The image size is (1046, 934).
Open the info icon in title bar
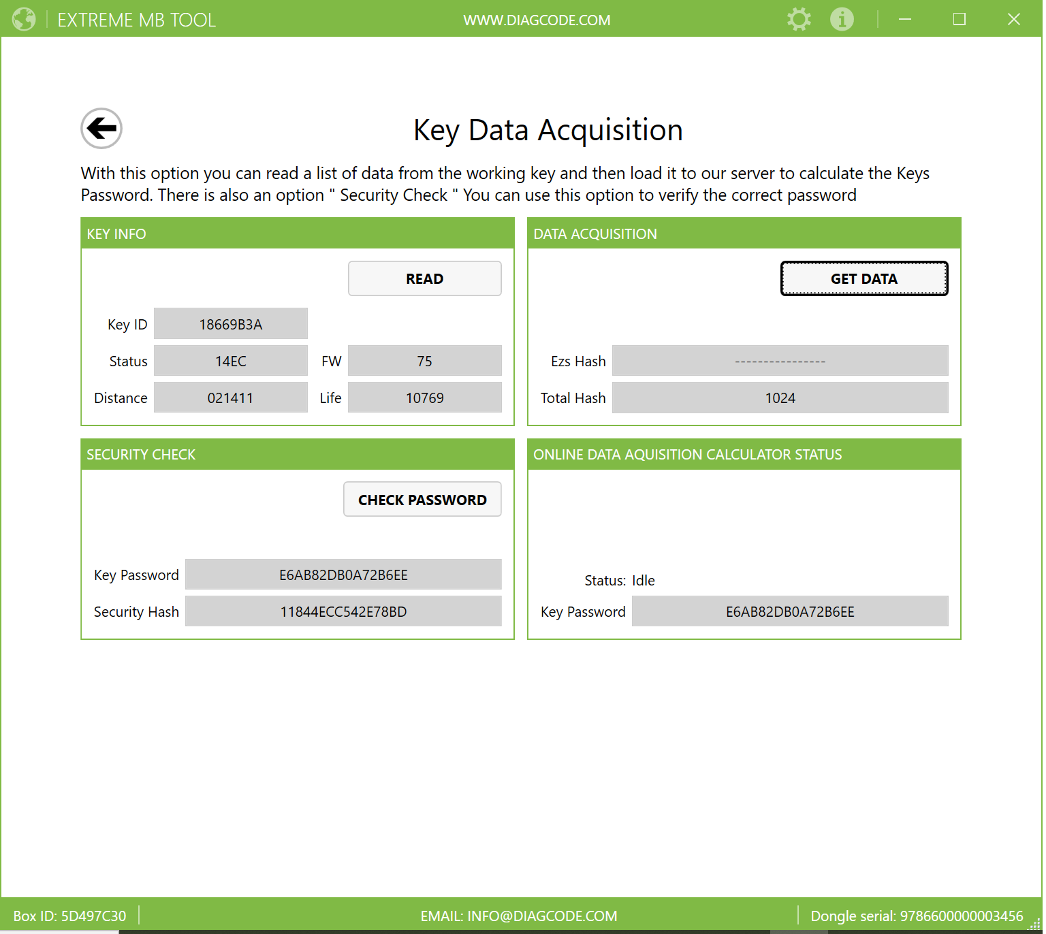point(842,19)
